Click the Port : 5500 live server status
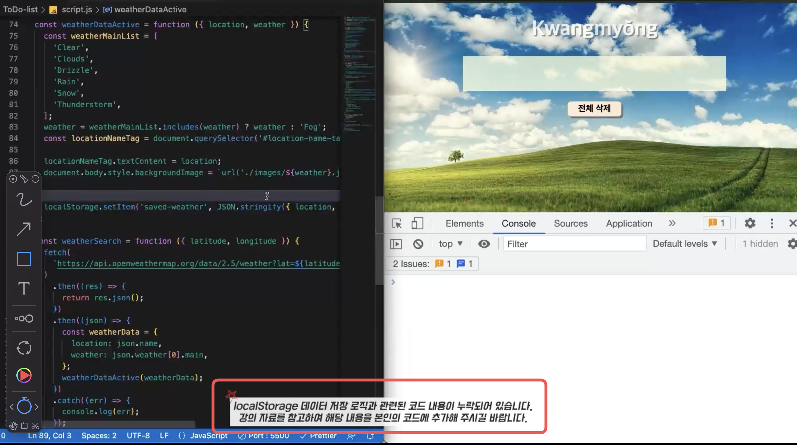 264,436
